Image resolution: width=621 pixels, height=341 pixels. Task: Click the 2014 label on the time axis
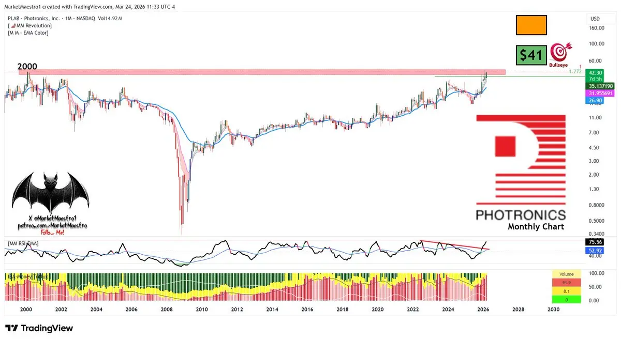(x=272, y=309)
